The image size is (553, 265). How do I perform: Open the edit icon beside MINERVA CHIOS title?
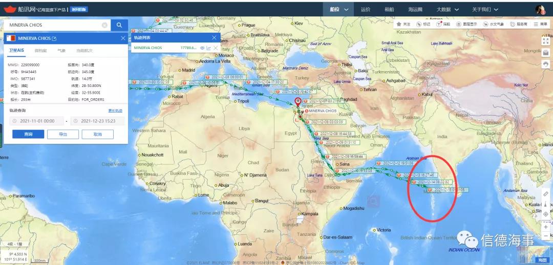pos(54,38)
